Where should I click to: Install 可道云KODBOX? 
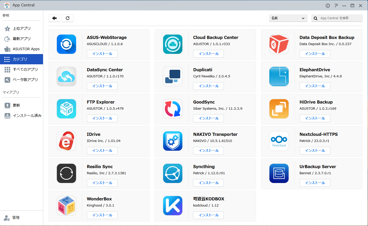[208, 215]
